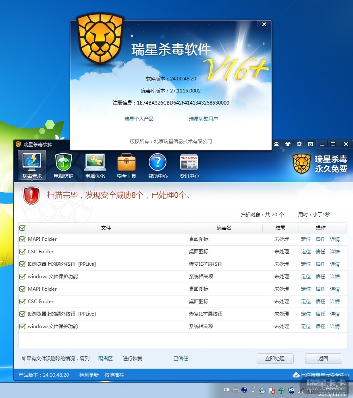Uncheck the first windows文件保护功能 checkbox
Screen dimensions: 353x398
click(x=23, y=277)
